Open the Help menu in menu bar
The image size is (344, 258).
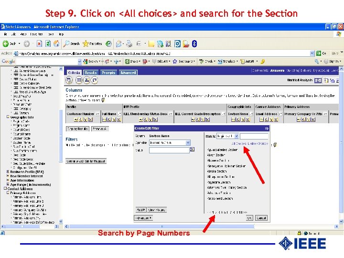coord(61,34)
